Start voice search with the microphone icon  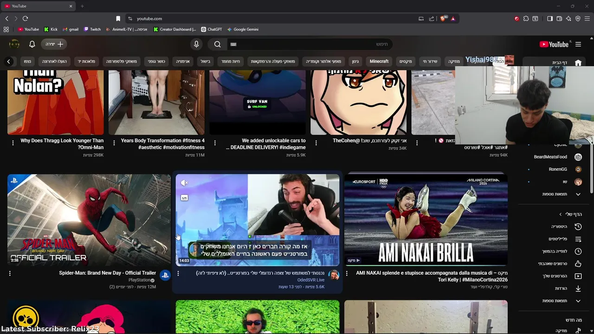coord(196,44)
